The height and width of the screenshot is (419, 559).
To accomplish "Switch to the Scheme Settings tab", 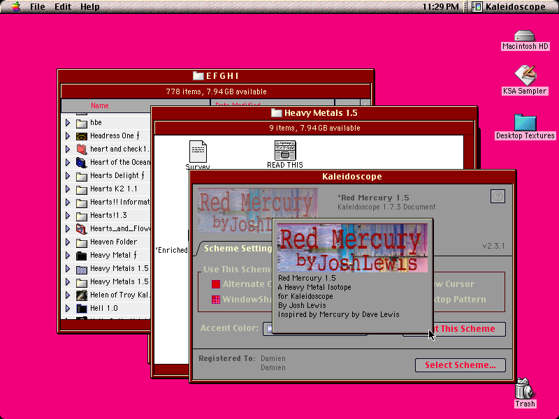I will [x=237, y=249].
